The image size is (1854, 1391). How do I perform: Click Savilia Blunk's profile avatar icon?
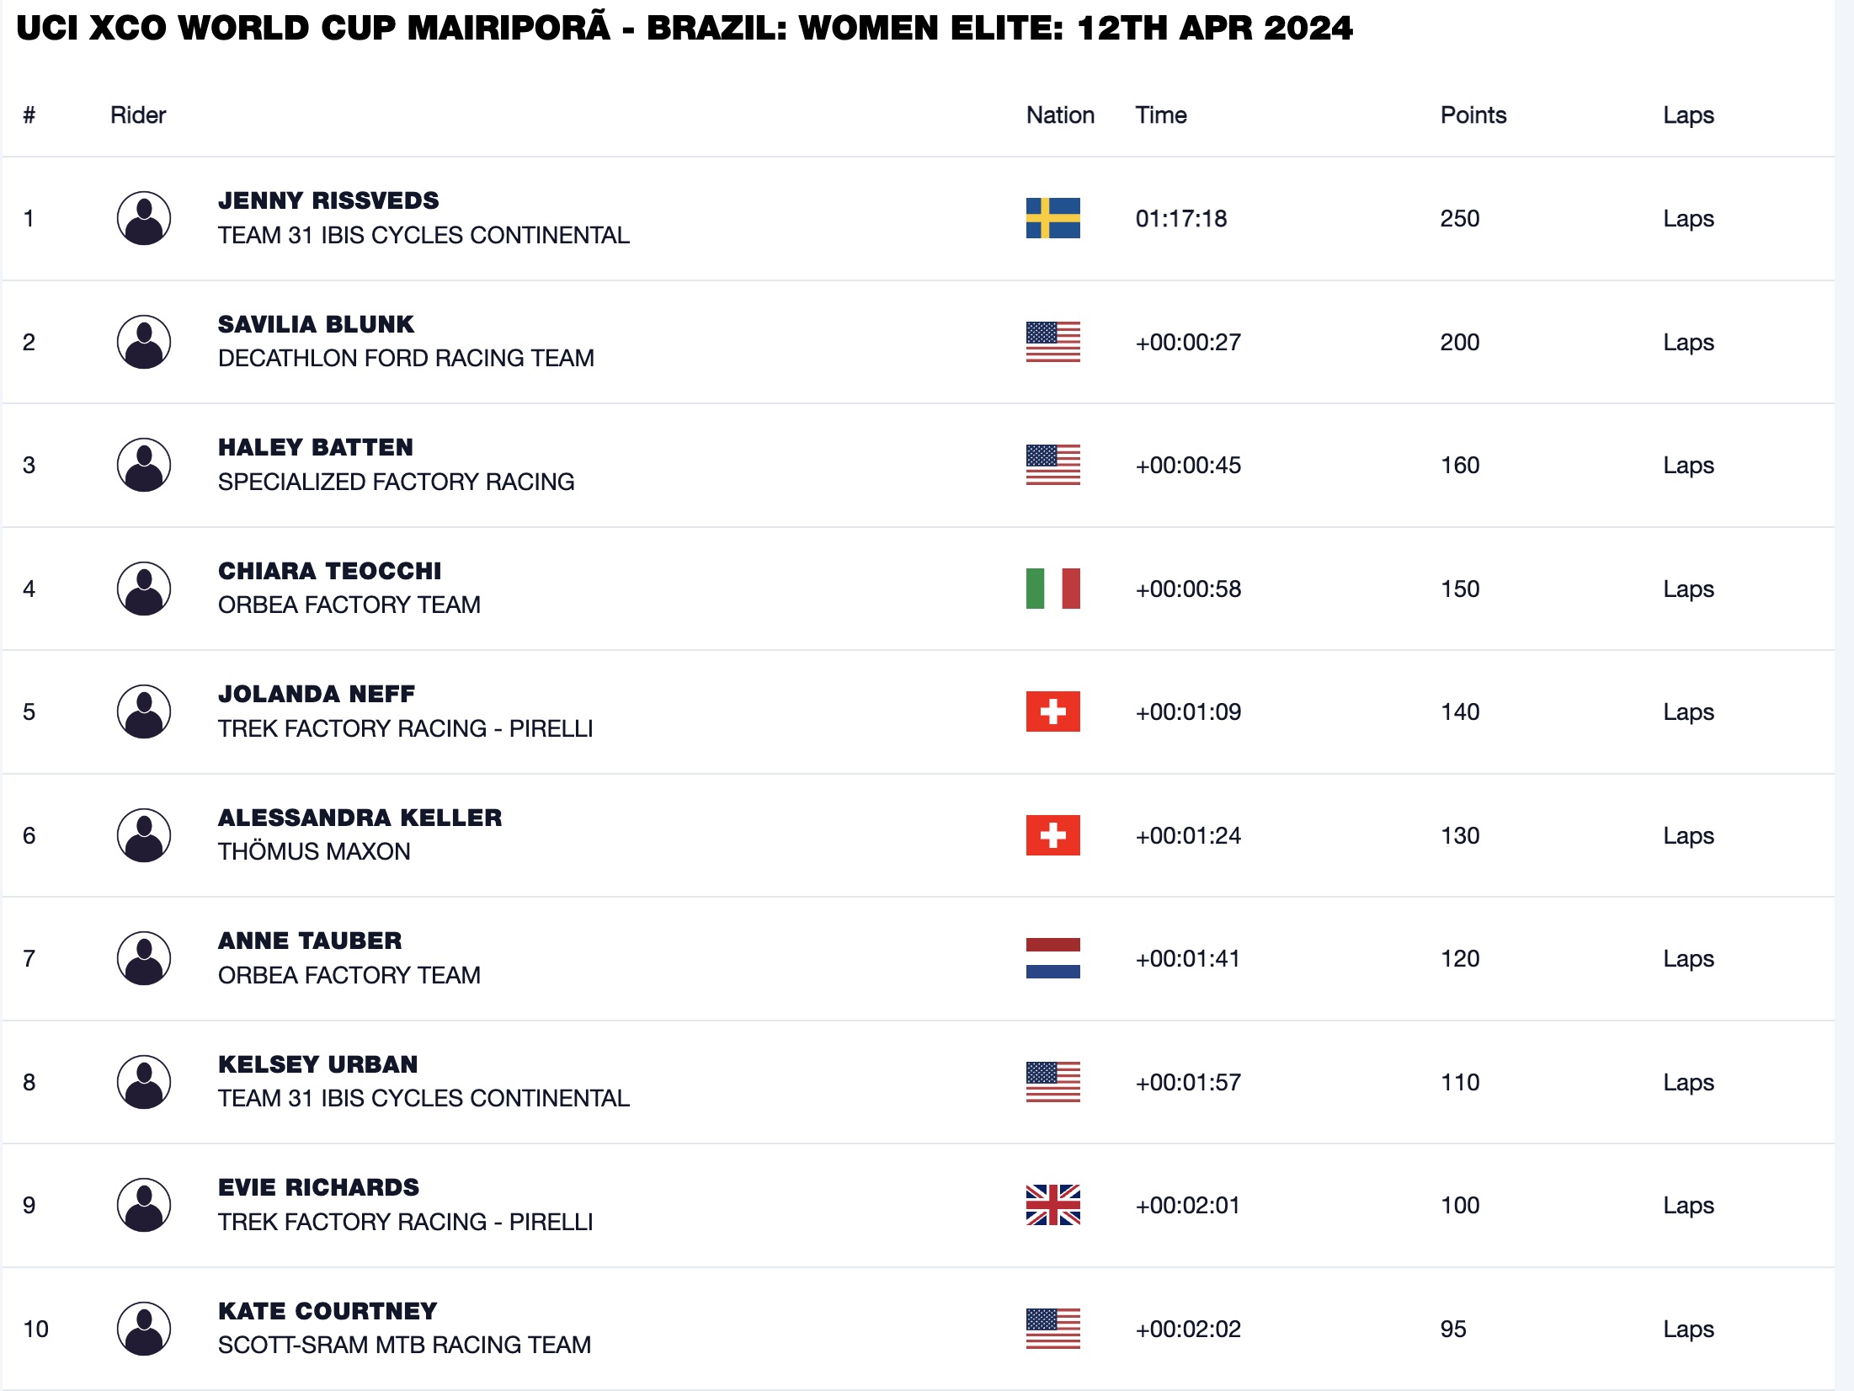(144, 342)
